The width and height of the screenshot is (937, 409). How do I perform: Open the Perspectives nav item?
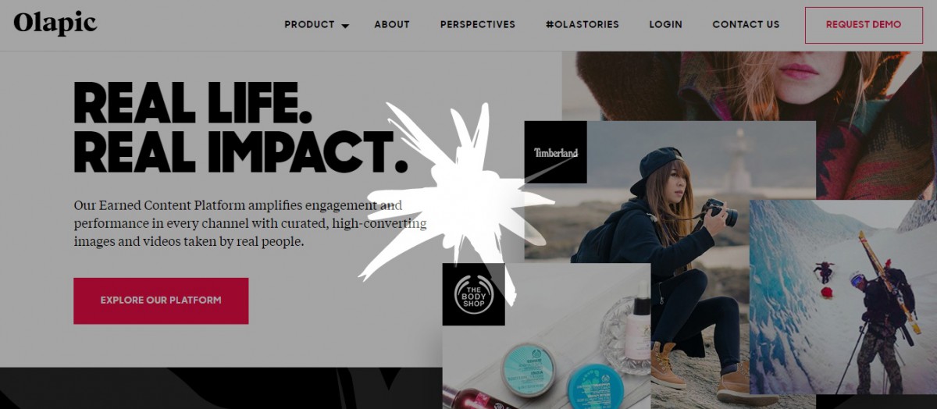pos(478,24)
